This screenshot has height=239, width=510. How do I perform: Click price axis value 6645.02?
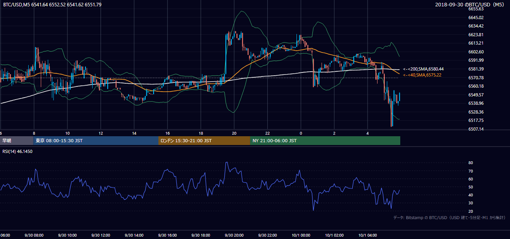click(476, 18)
